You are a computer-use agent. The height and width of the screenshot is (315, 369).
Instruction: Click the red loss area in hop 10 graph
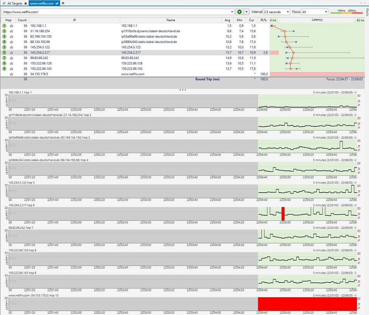pos(307,304)
